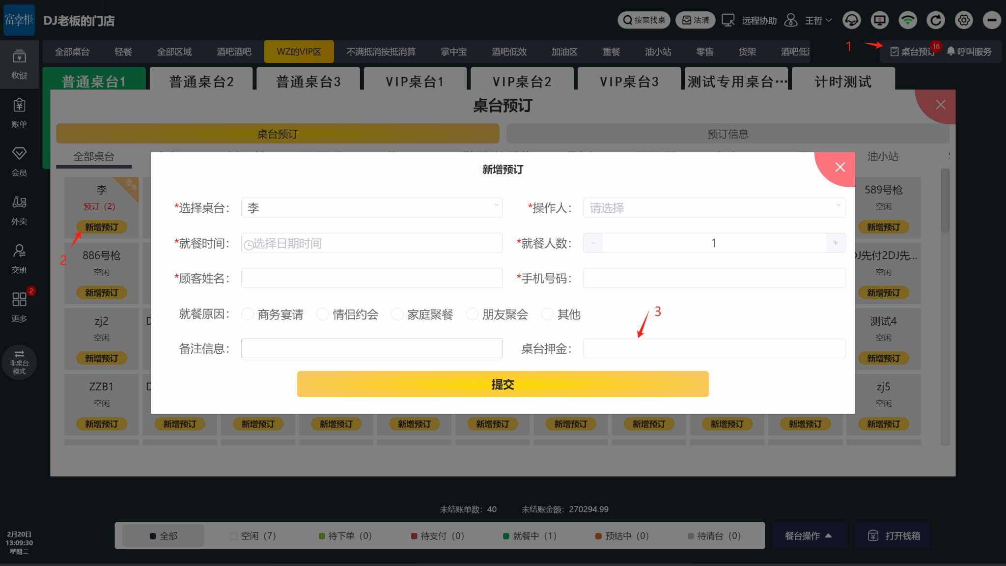Screen dimensions: 1006x566
Task: Open the 收银 cashier sidebar icon
Action: tap(19, 64)
